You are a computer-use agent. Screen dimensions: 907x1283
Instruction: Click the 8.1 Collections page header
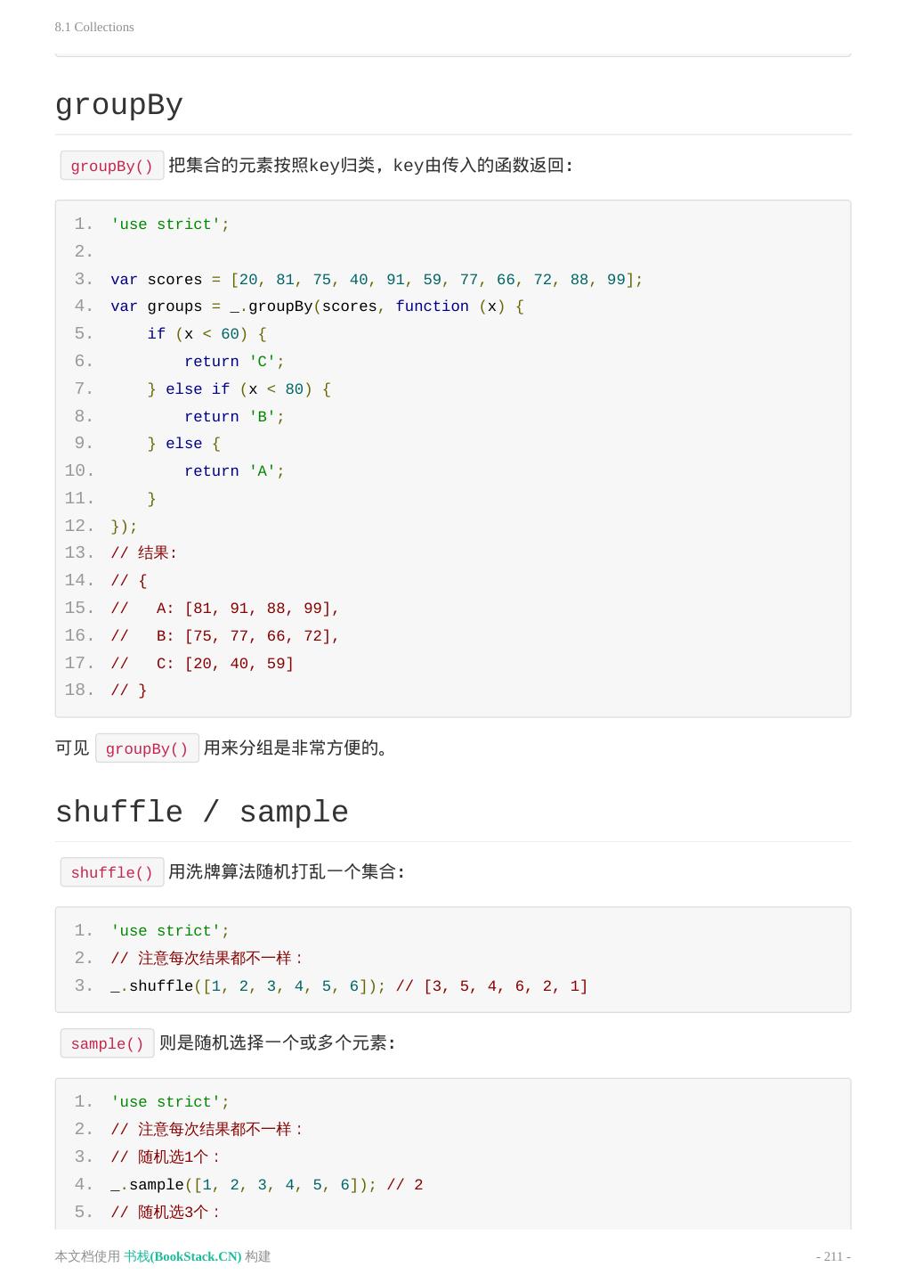(x=94, y=27)
